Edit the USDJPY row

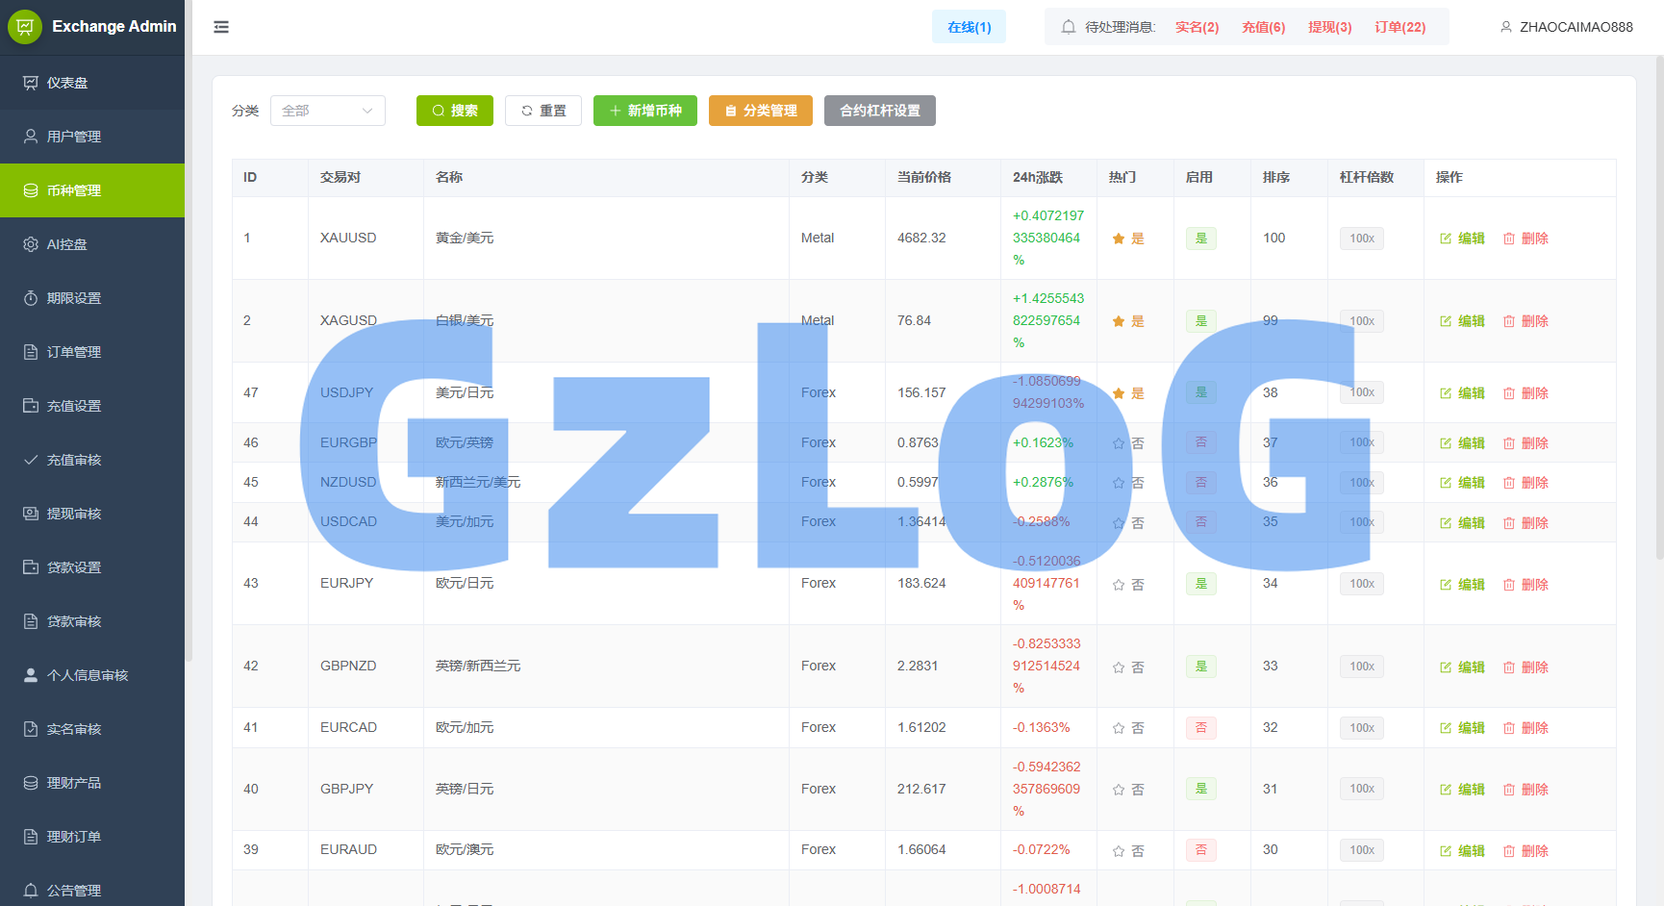tap(1462, 393)
